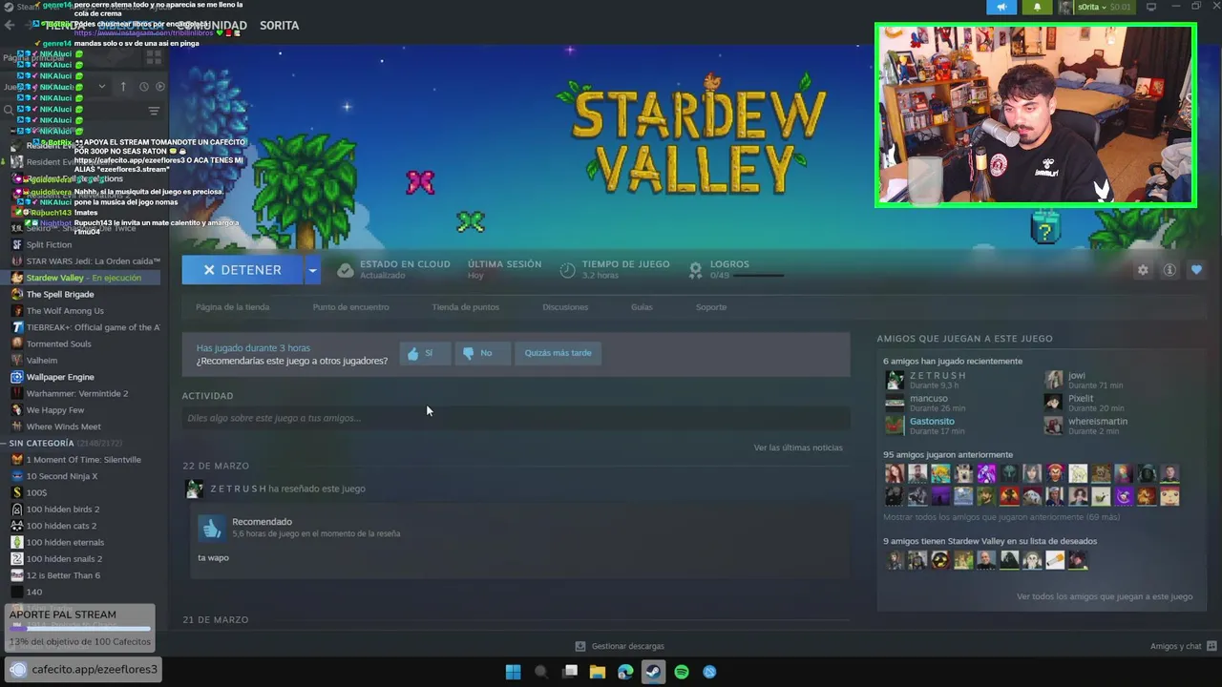The height and width of the screenshot is (687, 1222).
Task: Click the library search magnifier icon
Action: (9, 111)
